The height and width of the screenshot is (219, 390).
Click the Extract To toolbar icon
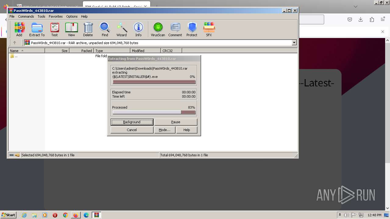(x=37, y=30)
